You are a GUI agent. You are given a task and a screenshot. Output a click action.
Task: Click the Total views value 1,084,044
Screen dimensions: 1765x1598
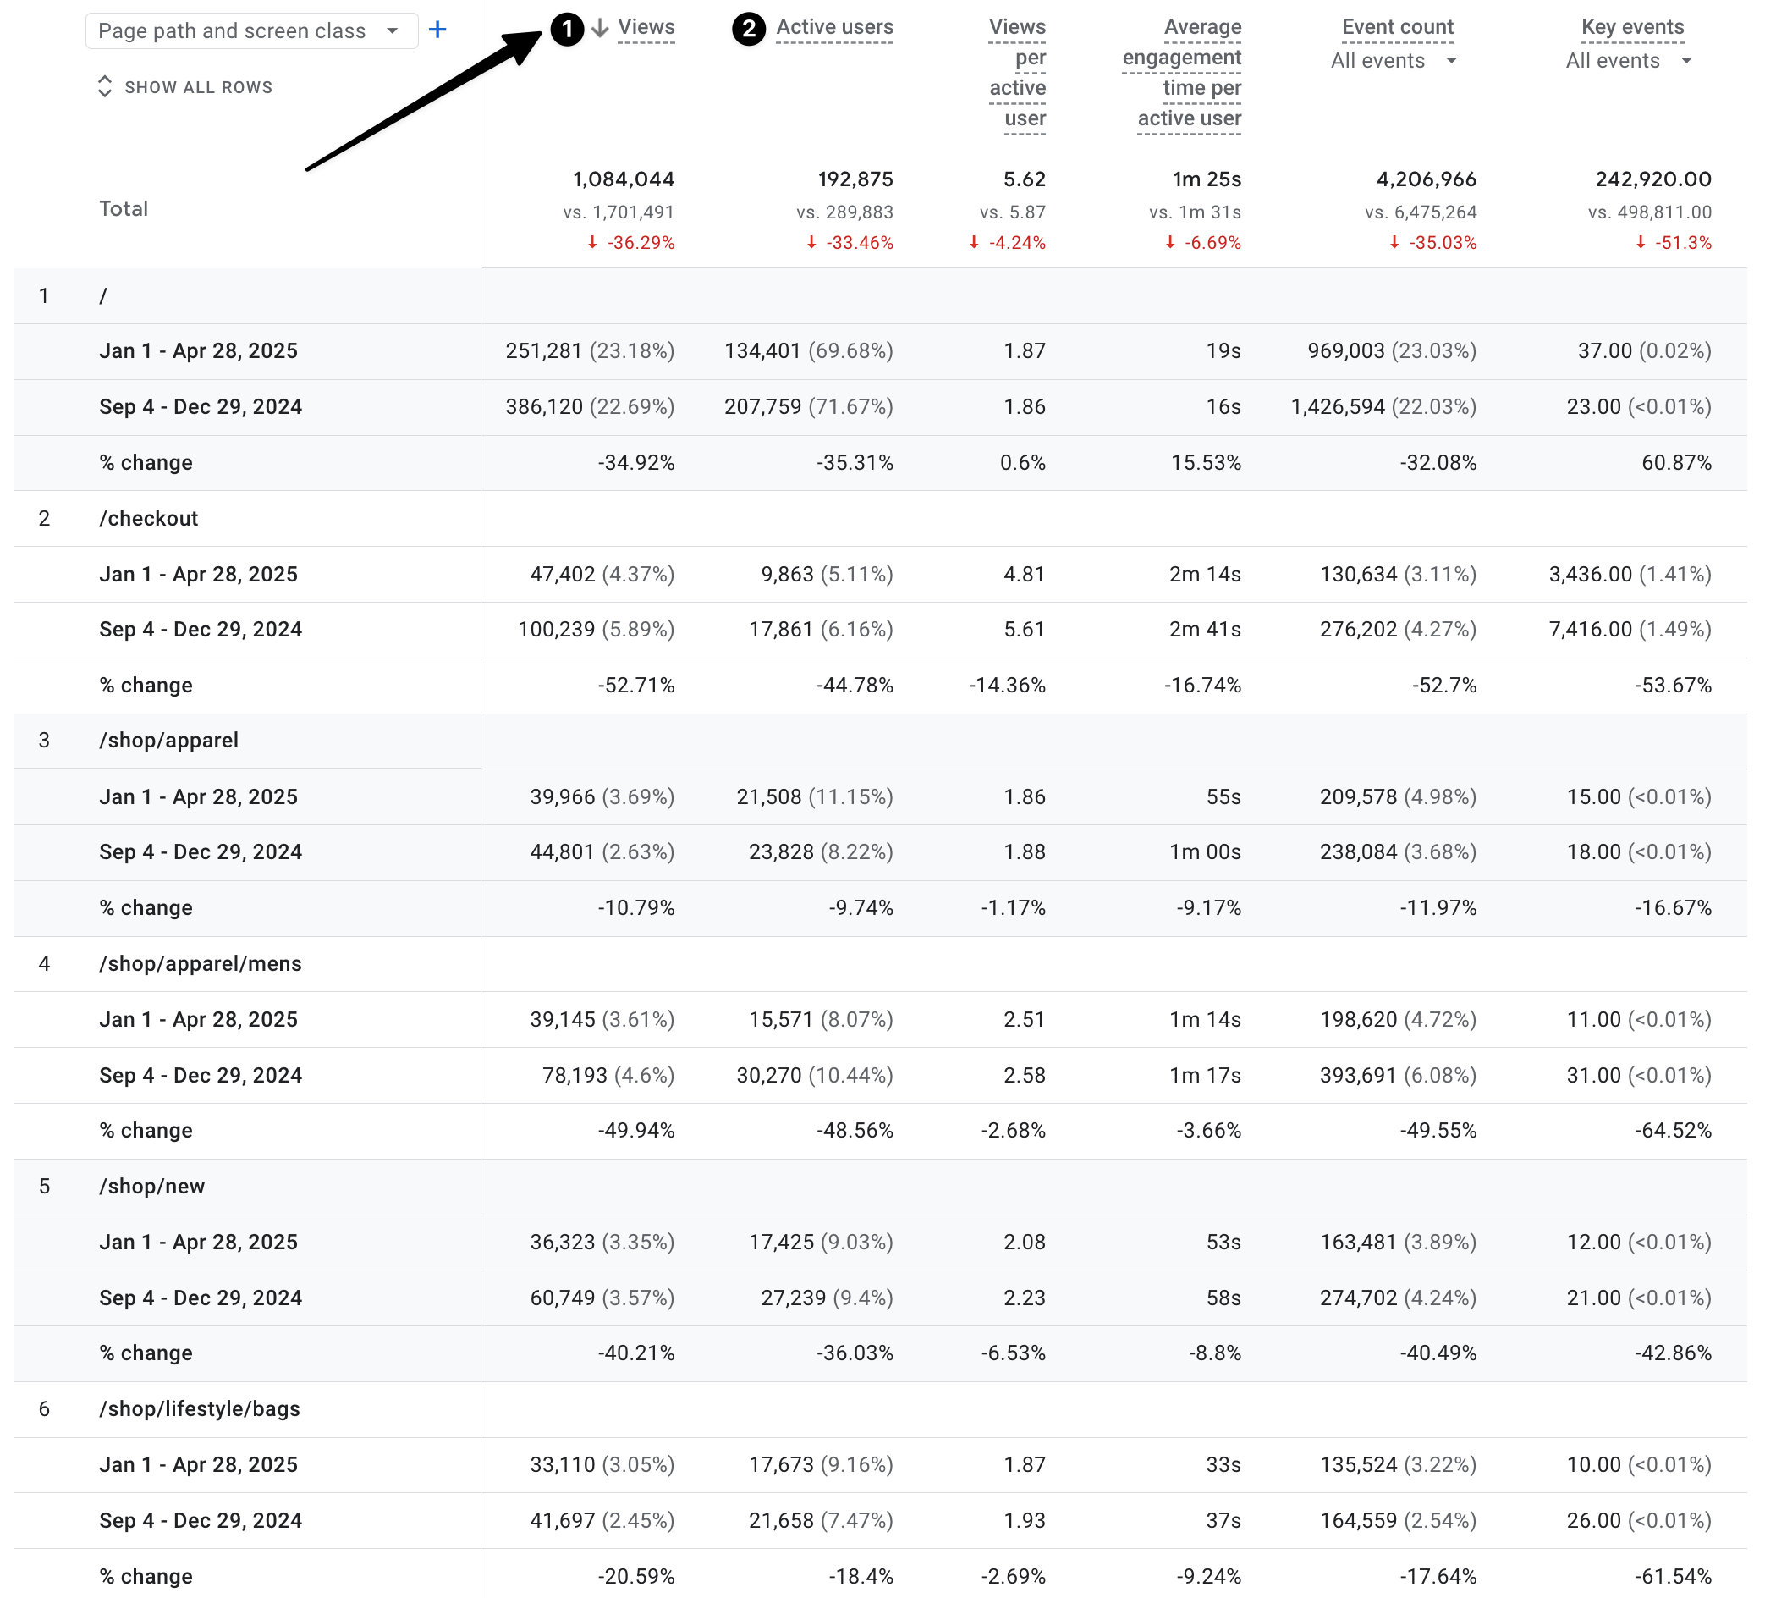pos(624,179)
